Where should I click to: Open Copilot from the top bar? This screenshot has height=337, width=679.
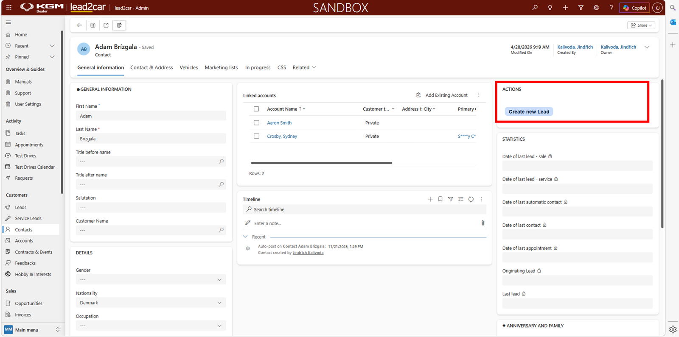634,8
